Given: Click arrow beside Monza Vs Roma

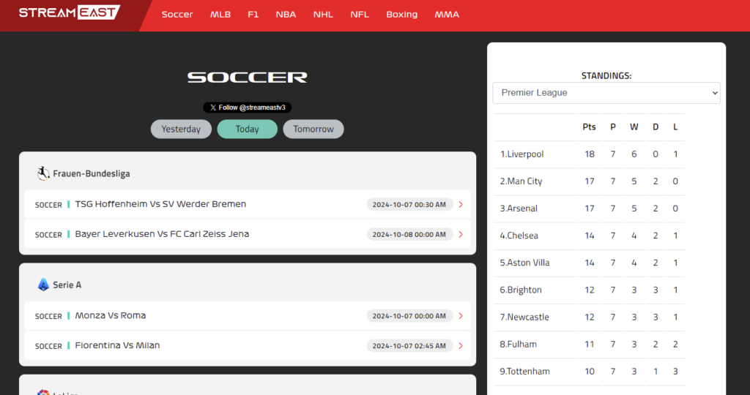Looking at the screenshot, I should coord(461,316).
